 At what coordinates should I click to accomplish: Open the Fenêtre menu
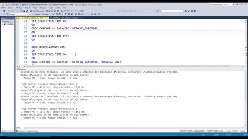point(58,8)
